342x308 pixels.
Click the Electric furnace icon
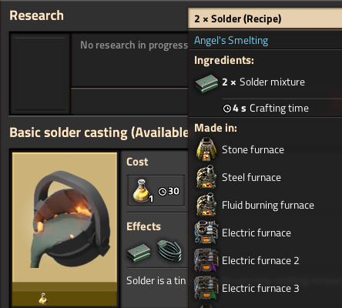(x=206, y=233)
